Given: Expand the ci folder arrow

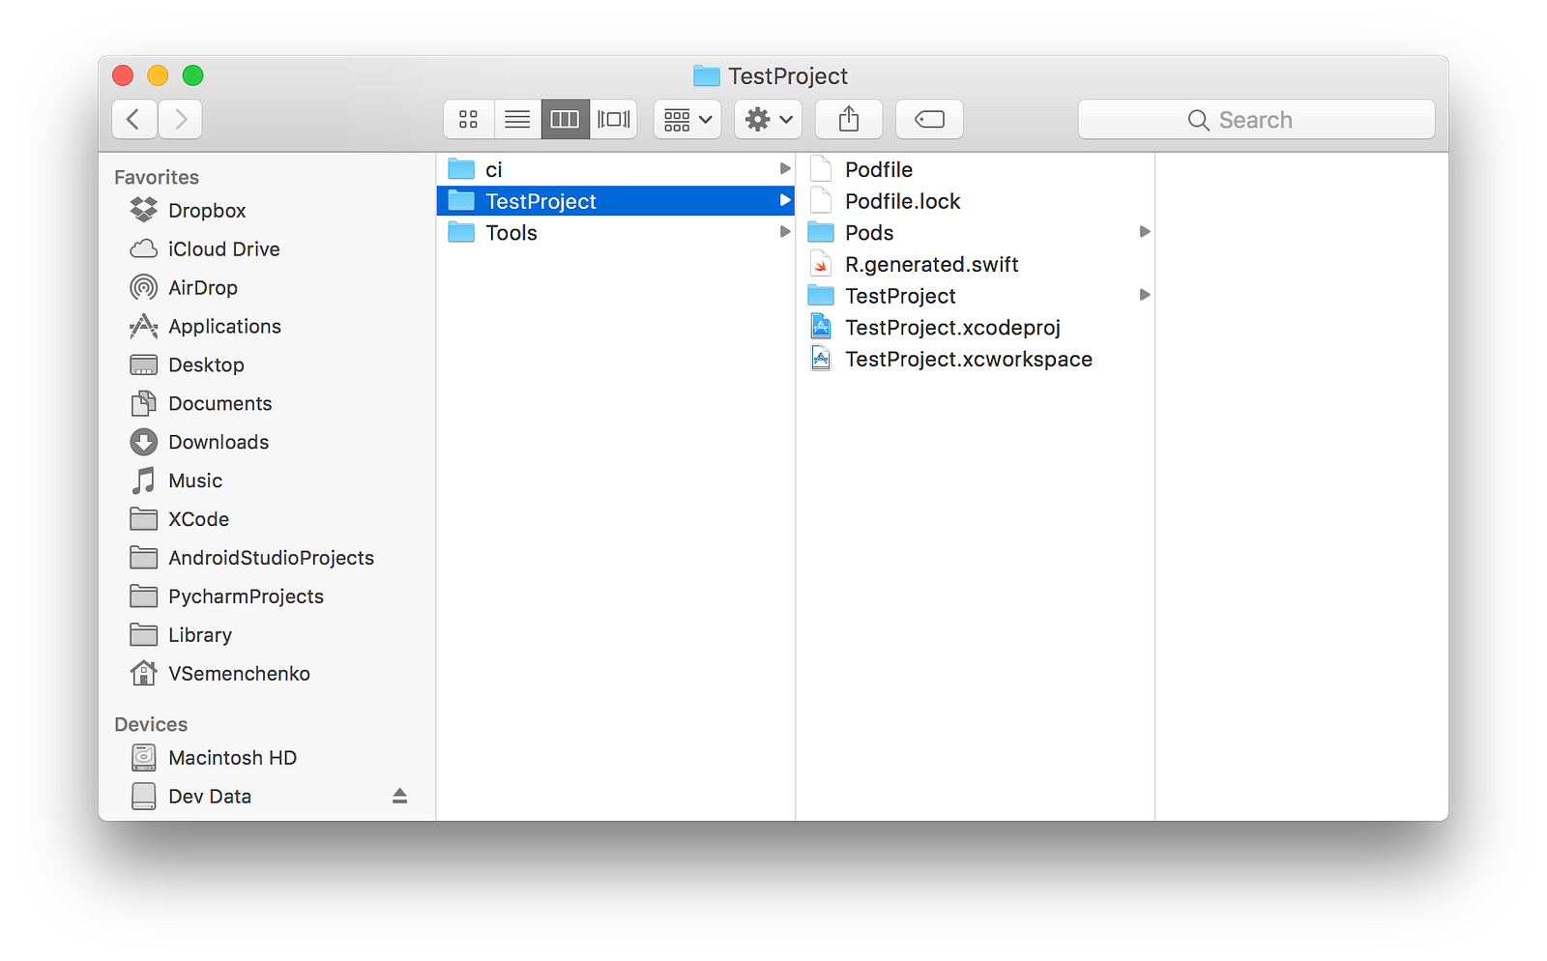Looking at the screenshot, I should point(785,169).
